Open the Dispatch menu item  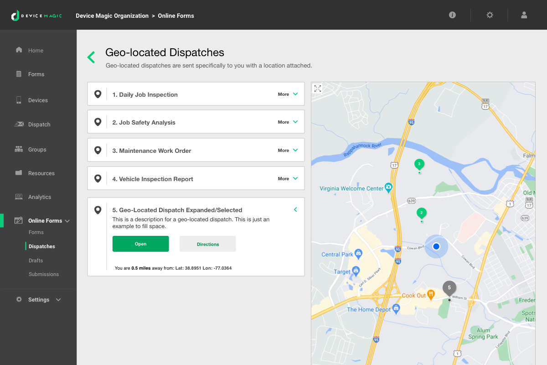39,125
